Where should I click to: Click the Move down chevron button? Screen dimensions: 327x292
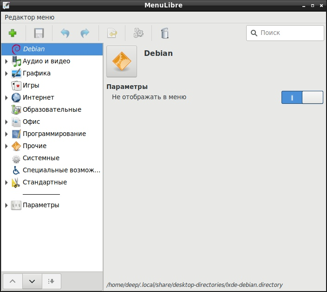(x=32, y=281)
